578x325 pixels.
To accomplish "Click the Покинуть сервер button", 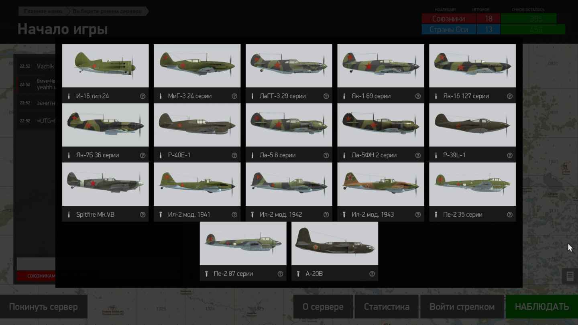I will [x=43, y=307].
